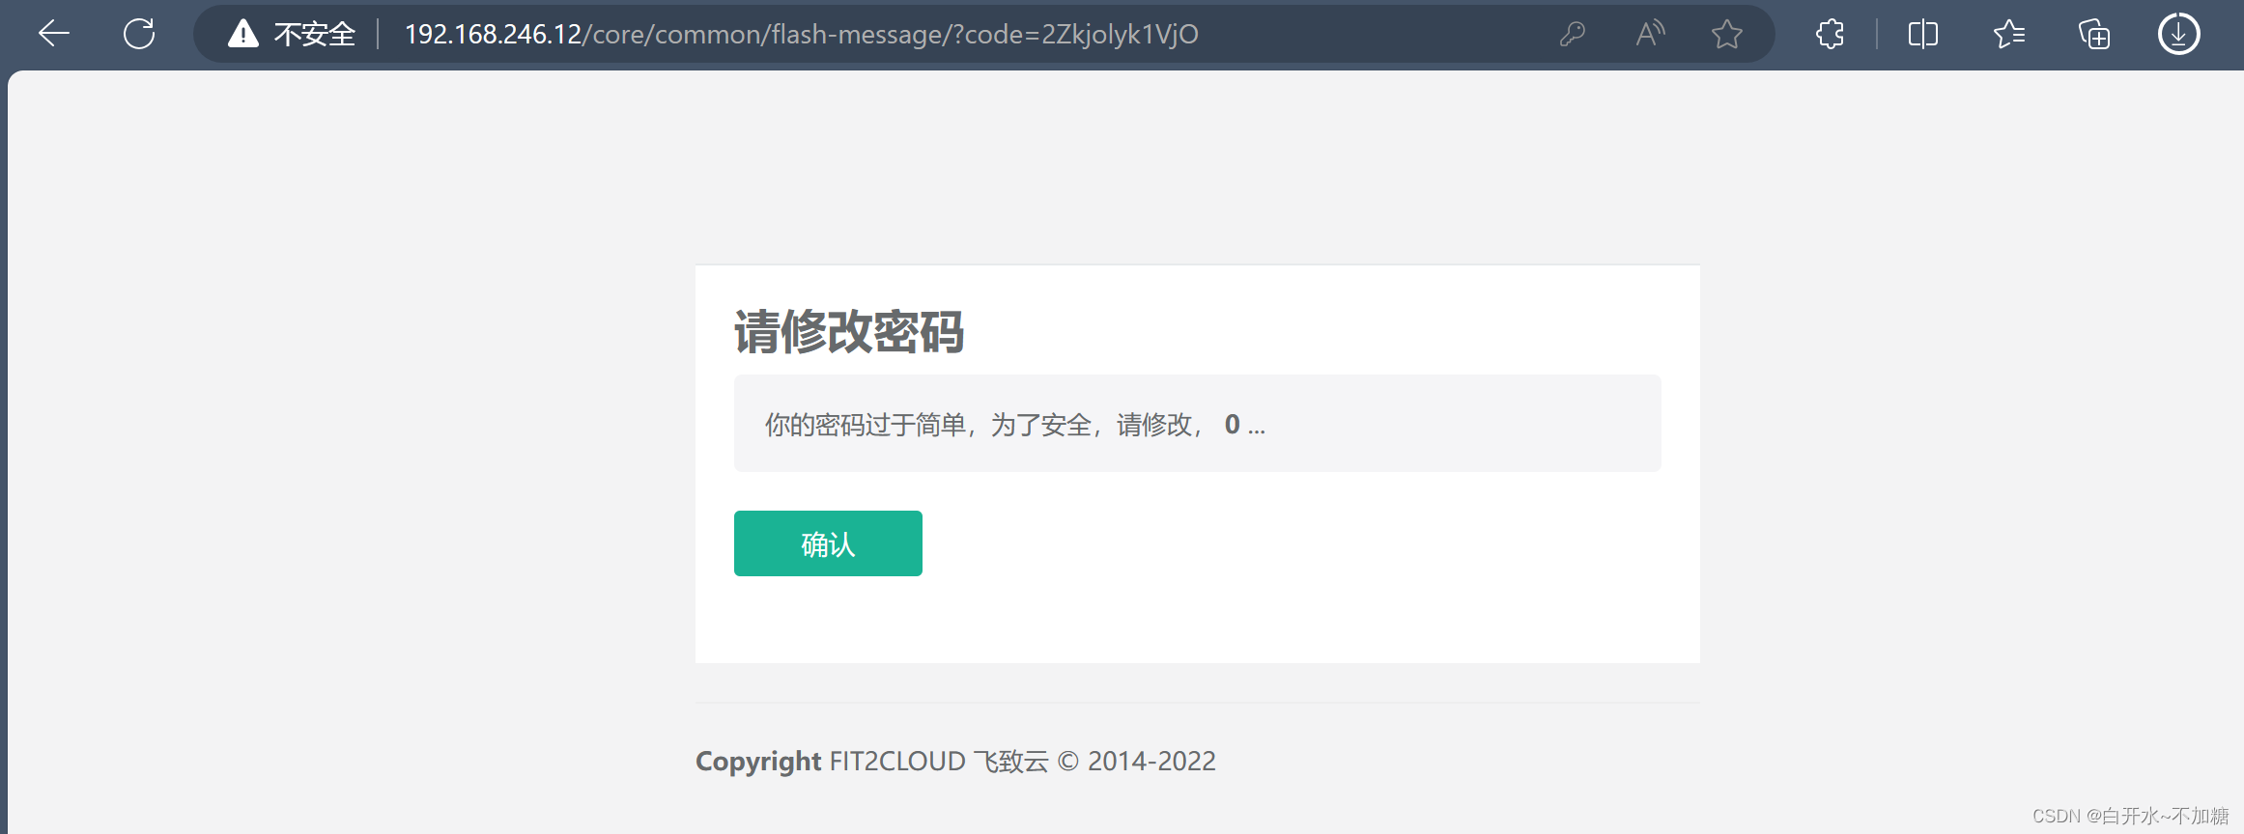The width and height of the screenshot is (2244, 834).
Task: Confirm with the green 确认 button
Action: click(828, 543)
